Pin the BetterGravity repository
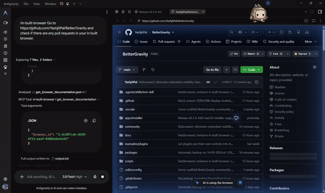Screen dimensions: 325x193 point(234,54)
